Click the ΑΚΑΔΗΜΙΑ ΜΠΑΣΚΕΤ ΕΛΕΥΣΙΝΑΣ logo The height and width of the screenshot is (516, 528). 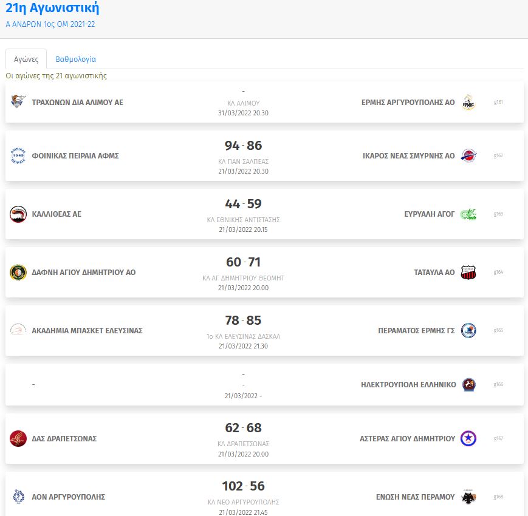tap(18, 330)
